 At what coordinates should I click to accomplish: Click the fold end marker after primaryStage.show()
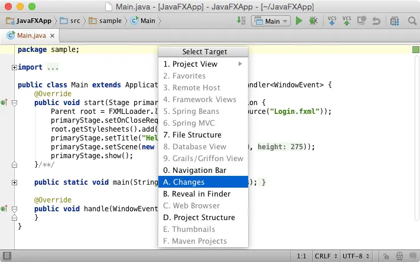coord(14,165)
